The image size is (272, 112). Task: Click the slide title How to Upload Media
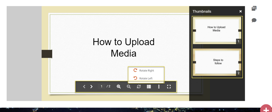[x=123, y=47]
